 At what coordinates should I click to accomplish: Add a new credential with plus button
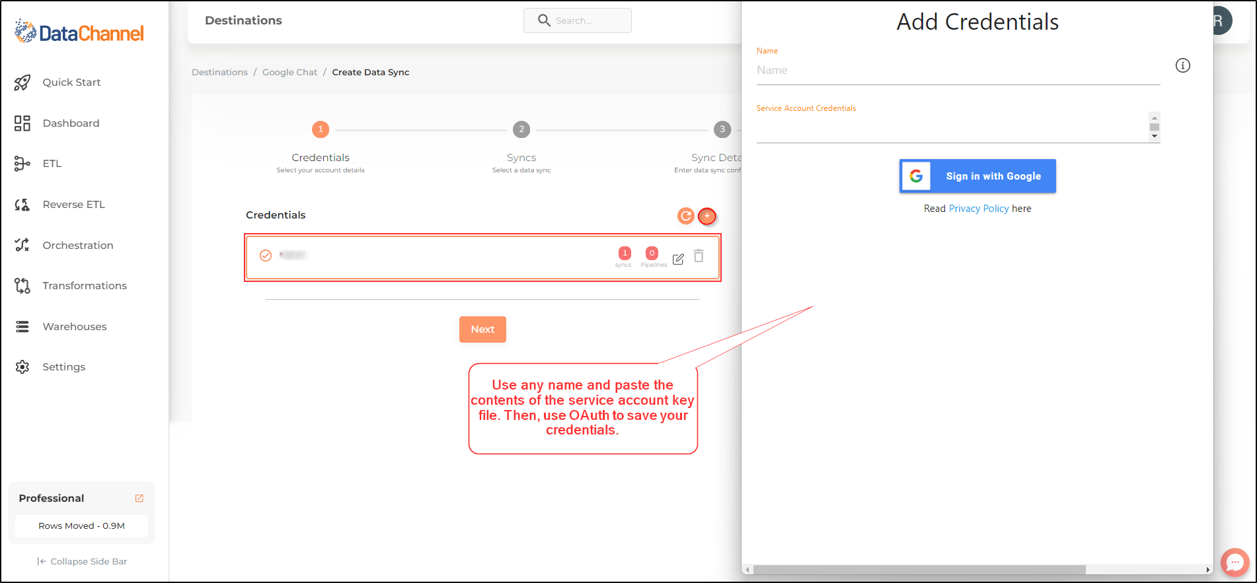coord(707,216)
